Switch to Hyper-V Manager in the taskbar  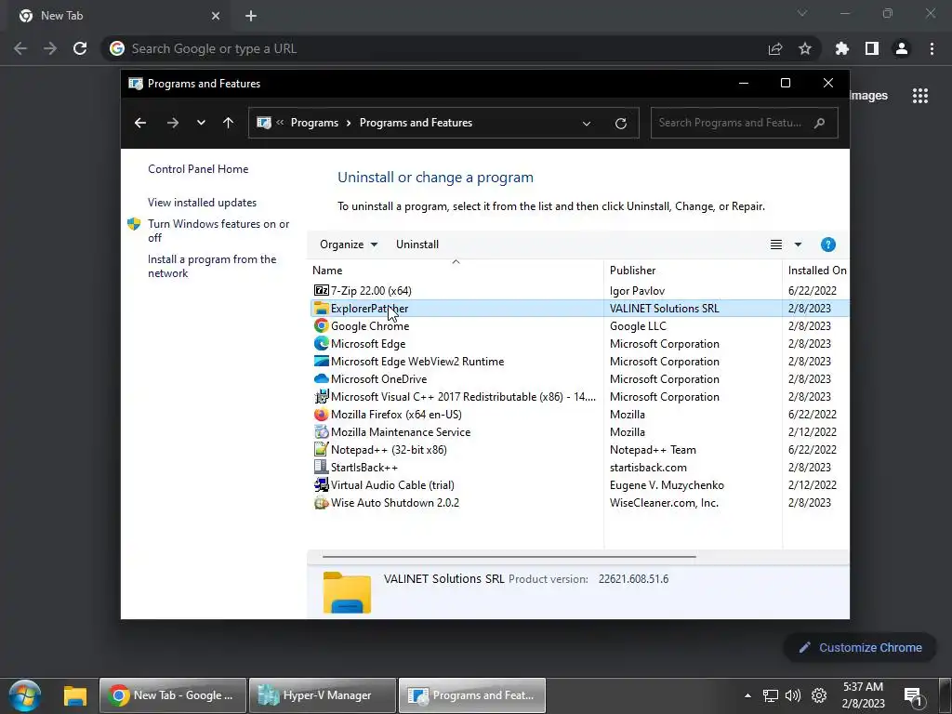323,695
